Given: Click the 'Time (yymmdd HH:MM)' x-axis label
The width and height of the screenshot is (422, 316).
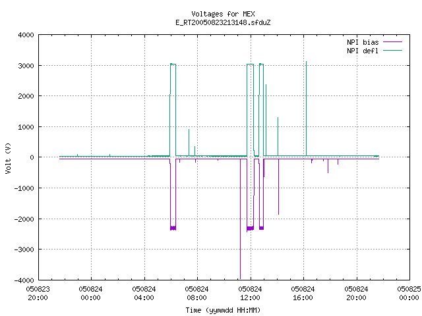Looking at the screenshot, I should 223,310.
